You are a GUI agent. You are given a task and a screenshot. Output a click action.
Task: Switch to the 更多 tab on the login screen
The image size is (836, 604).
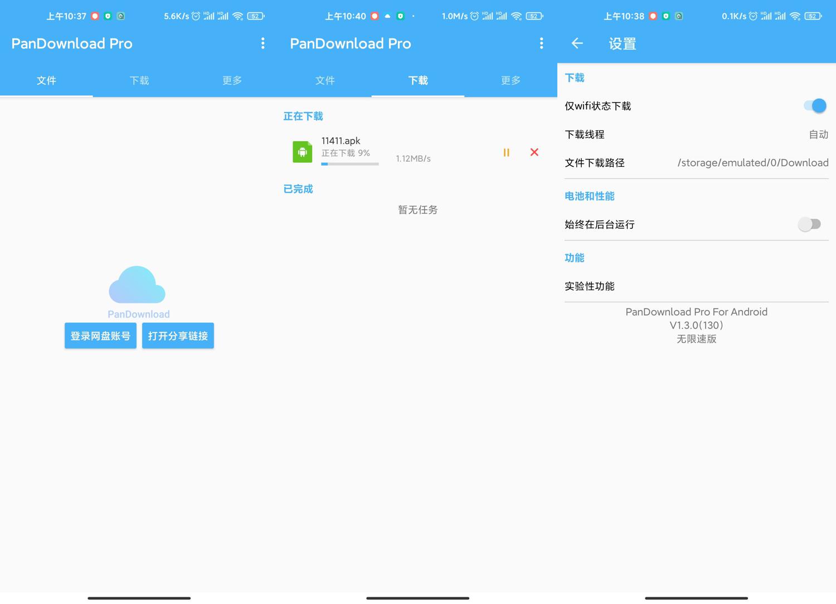click(232, 81)
